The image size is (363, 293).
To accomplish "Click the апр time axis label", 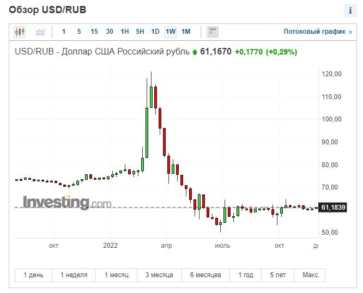I will (166, 246).
